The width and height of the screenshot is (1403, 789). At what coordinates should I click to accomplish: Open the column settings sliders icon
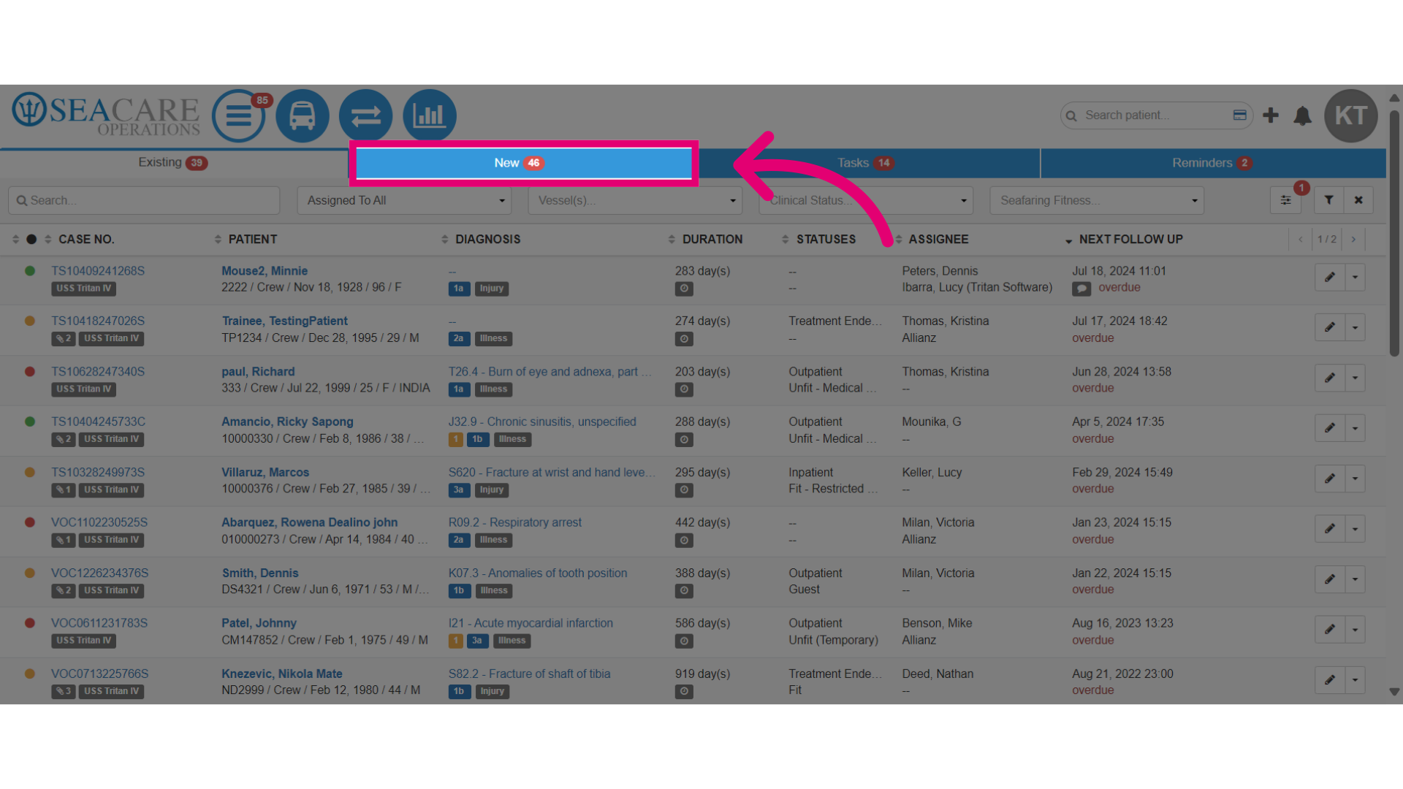1285,200
